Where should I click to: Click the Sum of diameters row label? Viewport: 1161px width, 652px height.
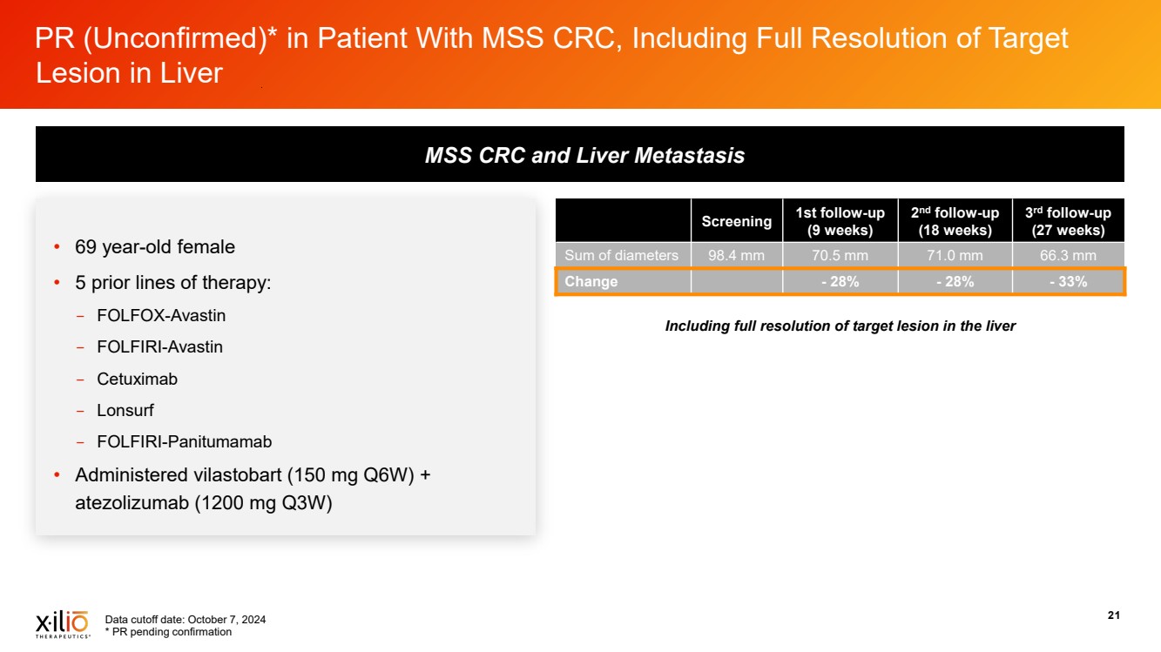pos(621,255)
